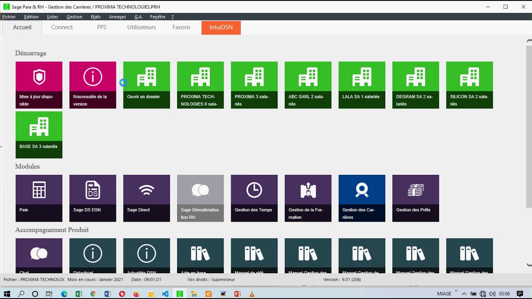Open the Chat tile under Accompagnement Produit
The height and width of the screenshot is (299, 532).
pos(39,256)
